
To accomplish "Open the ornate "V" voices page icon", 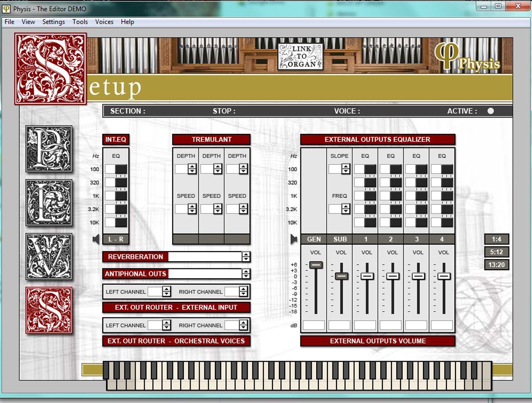I will [x=49, y=257].
